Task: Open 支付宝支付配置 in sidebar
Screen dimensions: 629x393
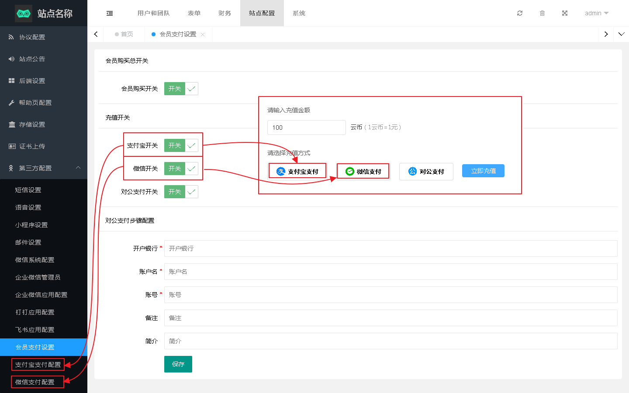Action: tap(38, 365)
